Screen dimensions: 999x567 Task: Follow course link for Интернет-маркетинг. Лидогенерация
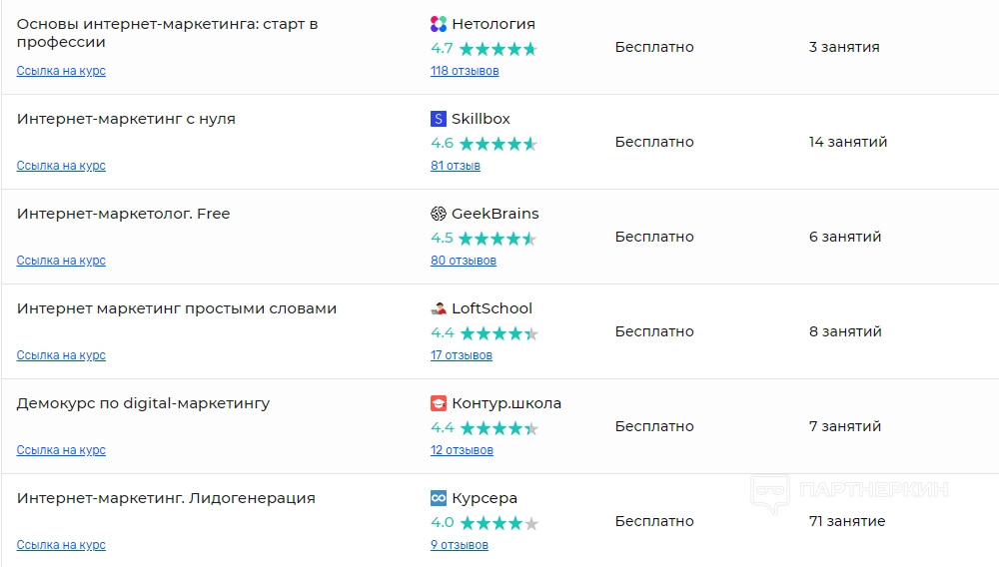[61, 545]
